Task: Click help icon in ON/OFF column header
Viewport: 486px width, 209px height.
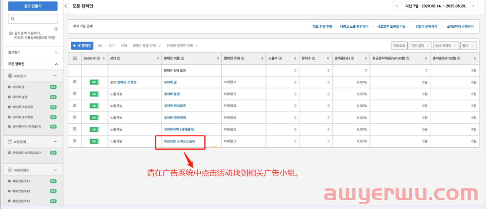Action: click(x=98, y=58)
